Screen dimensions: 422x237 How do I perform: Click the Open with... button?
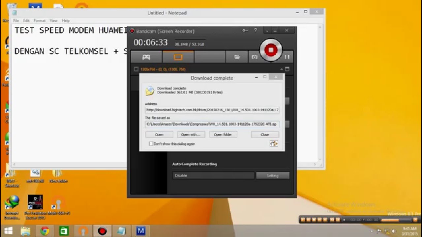(x=191, y=134)
